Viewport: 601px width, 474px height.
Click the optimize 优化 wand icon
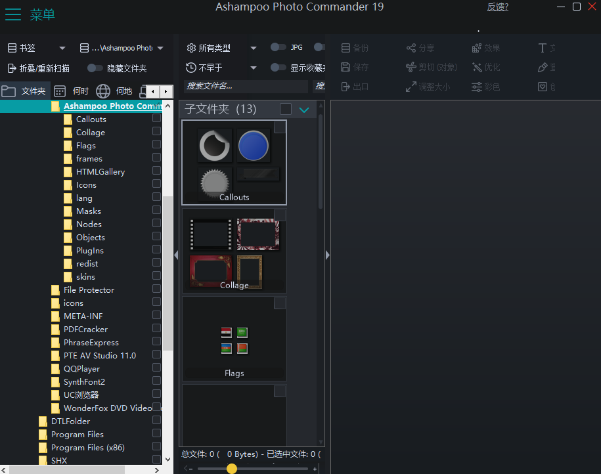[476, 67]
